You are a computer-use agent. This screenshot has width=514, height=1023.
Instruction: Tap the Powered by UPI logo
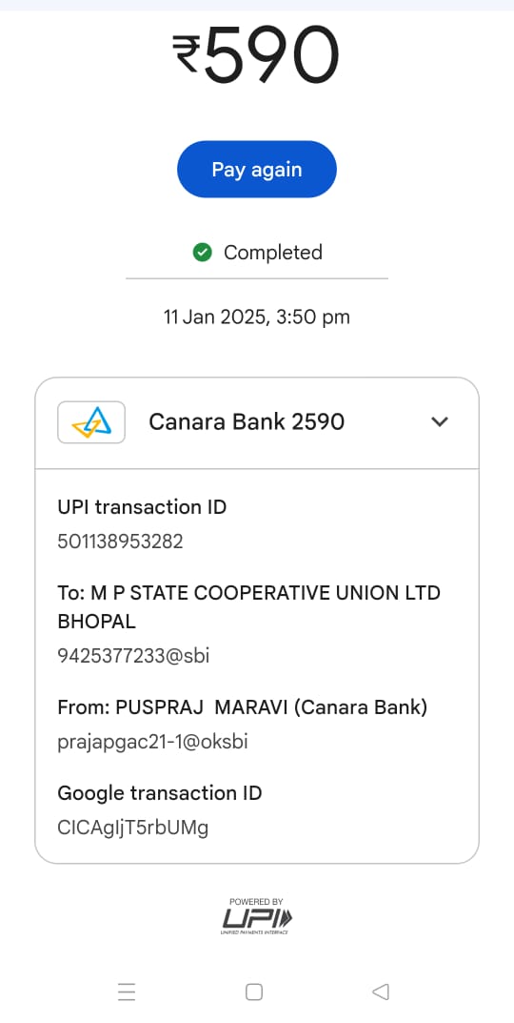point(257,916)
